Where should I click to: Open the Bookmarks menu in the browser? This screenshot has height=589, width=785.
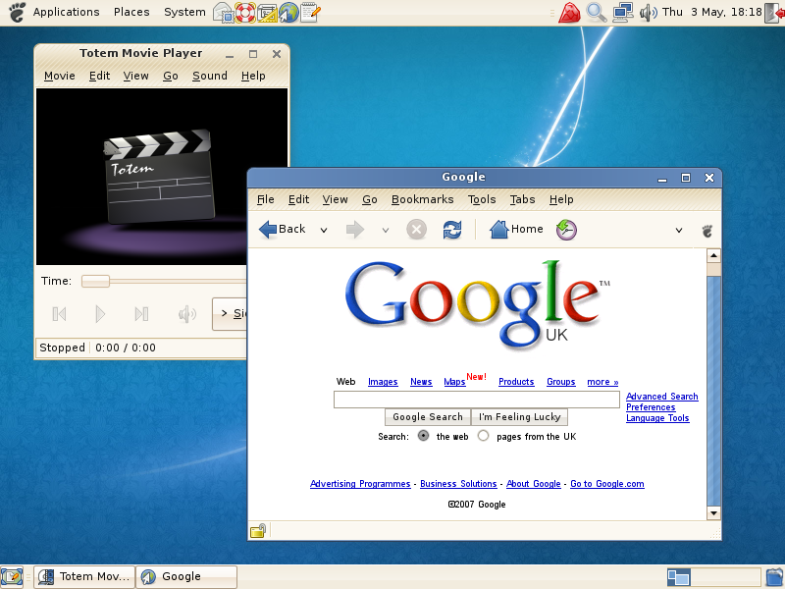point(423,199)
